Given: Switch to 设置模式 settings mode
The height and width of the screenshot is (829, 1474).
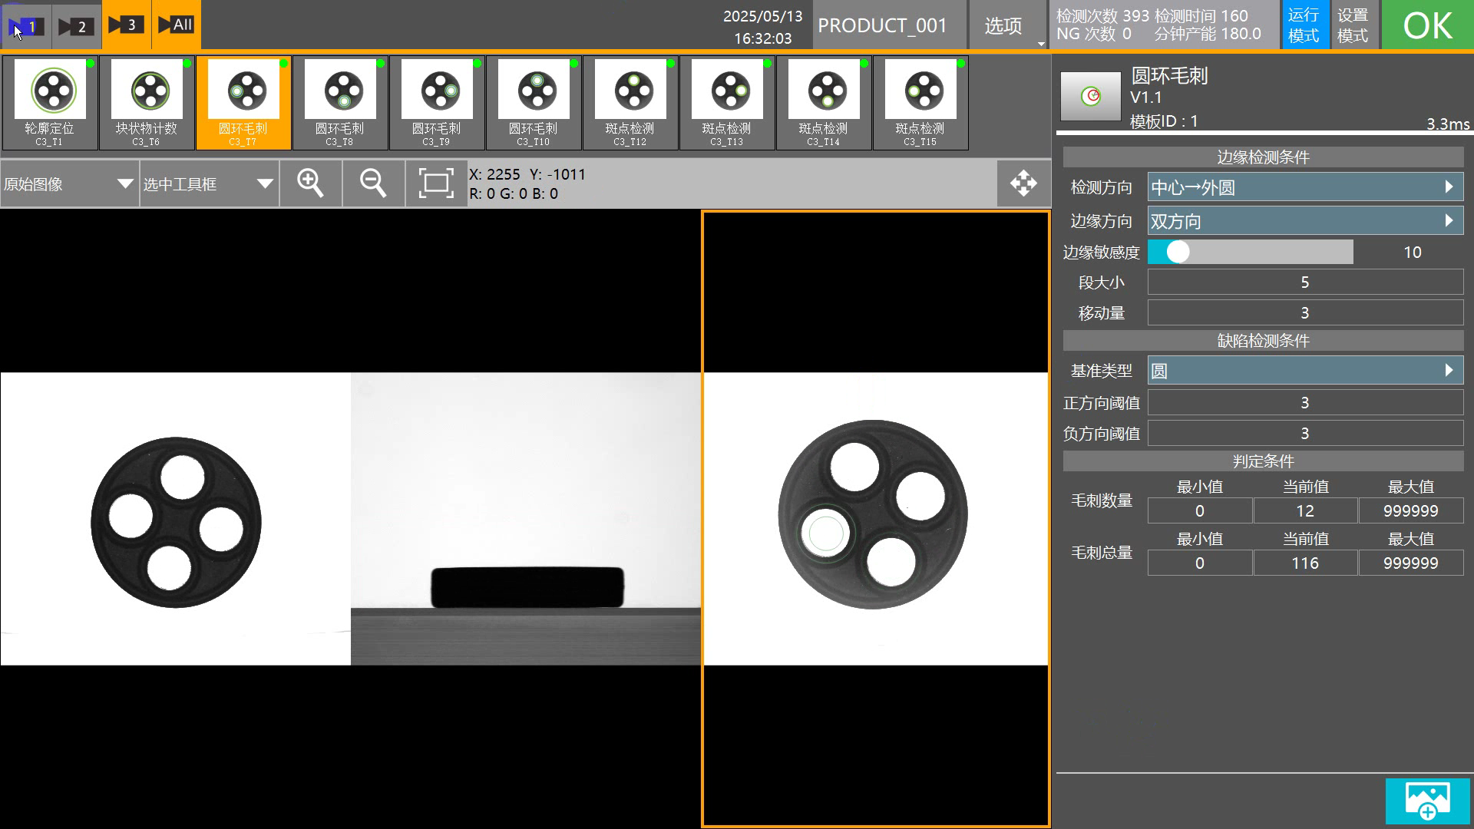Looking at the screenshot, I should [x=1353, y=25].
